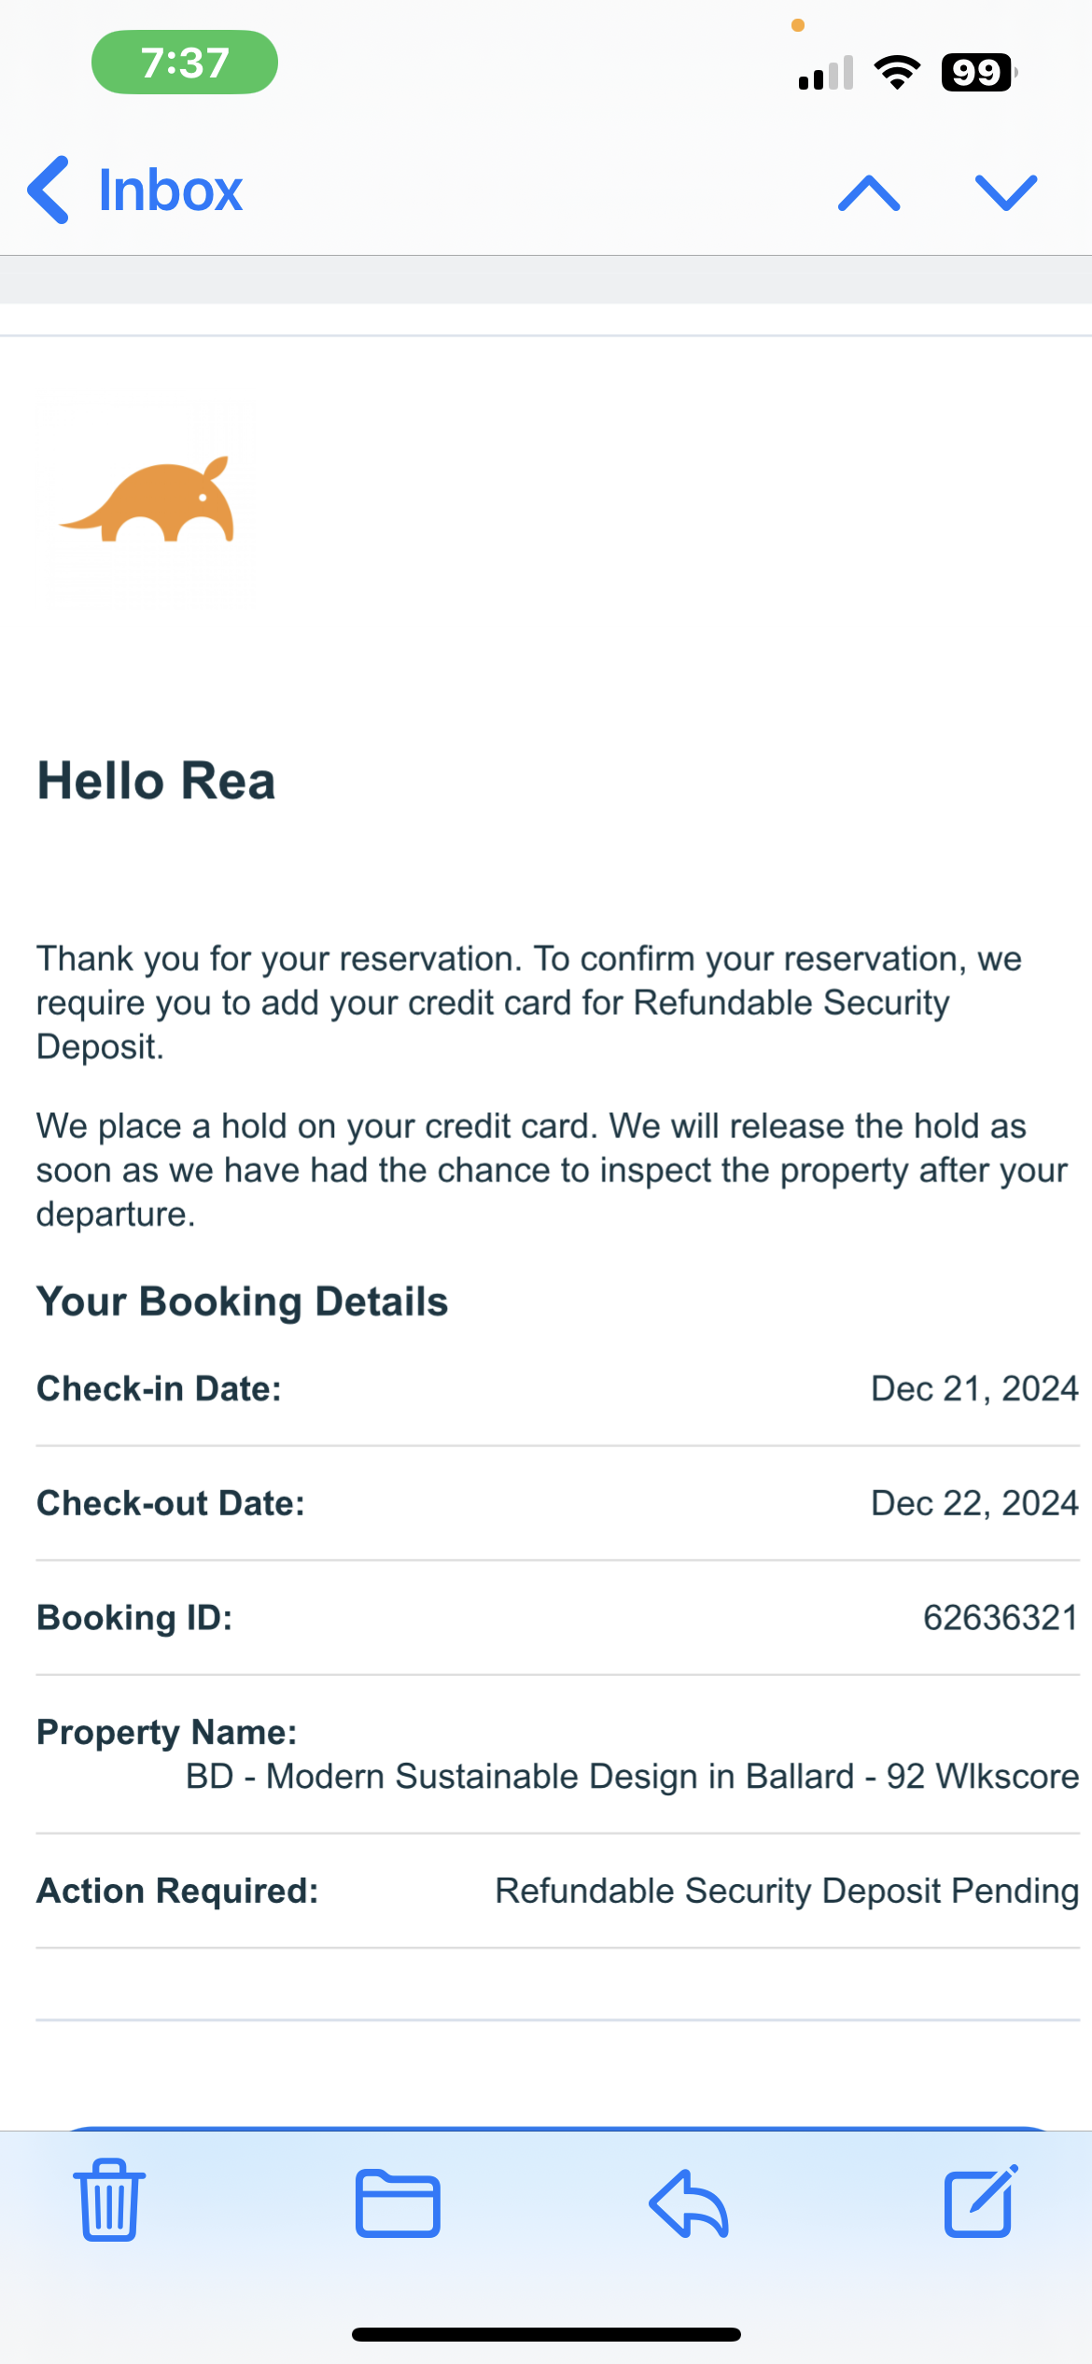Image resolution: width=1092 pixels, height=2364 pixels.
Task: Tap the cellular signal bars
Action: [826, 73]
